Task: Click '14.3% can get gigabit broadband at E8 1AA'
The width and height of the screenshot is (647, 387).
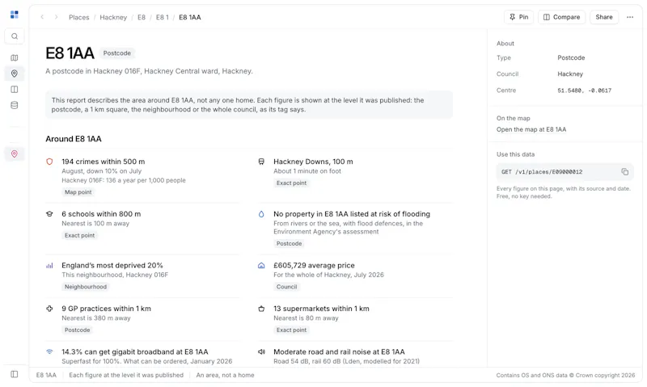Action: pyautogui.click(x=135, y=352)
